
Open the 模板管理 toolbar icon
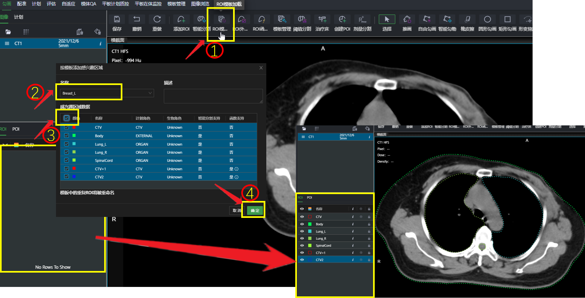tap(282, 19)
